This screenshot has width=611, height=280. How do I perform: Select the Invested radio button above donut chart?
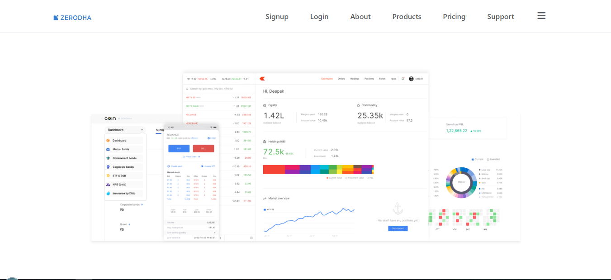tap(488, 159)
